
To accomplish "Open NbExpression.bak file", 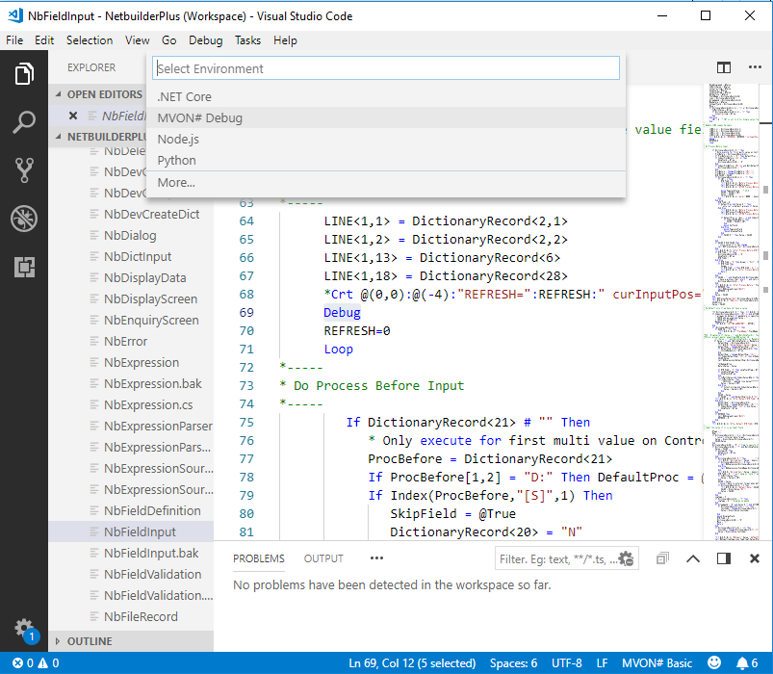I will point(131,383).
